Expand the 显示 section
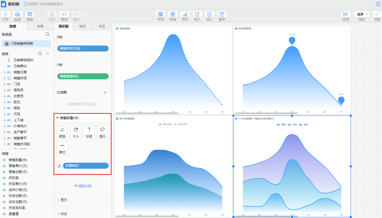382x218 pixels. [62, 200]
